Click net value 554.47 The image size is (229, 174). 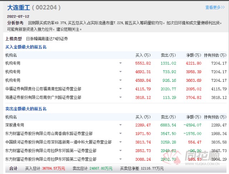[x=195, y=142]
